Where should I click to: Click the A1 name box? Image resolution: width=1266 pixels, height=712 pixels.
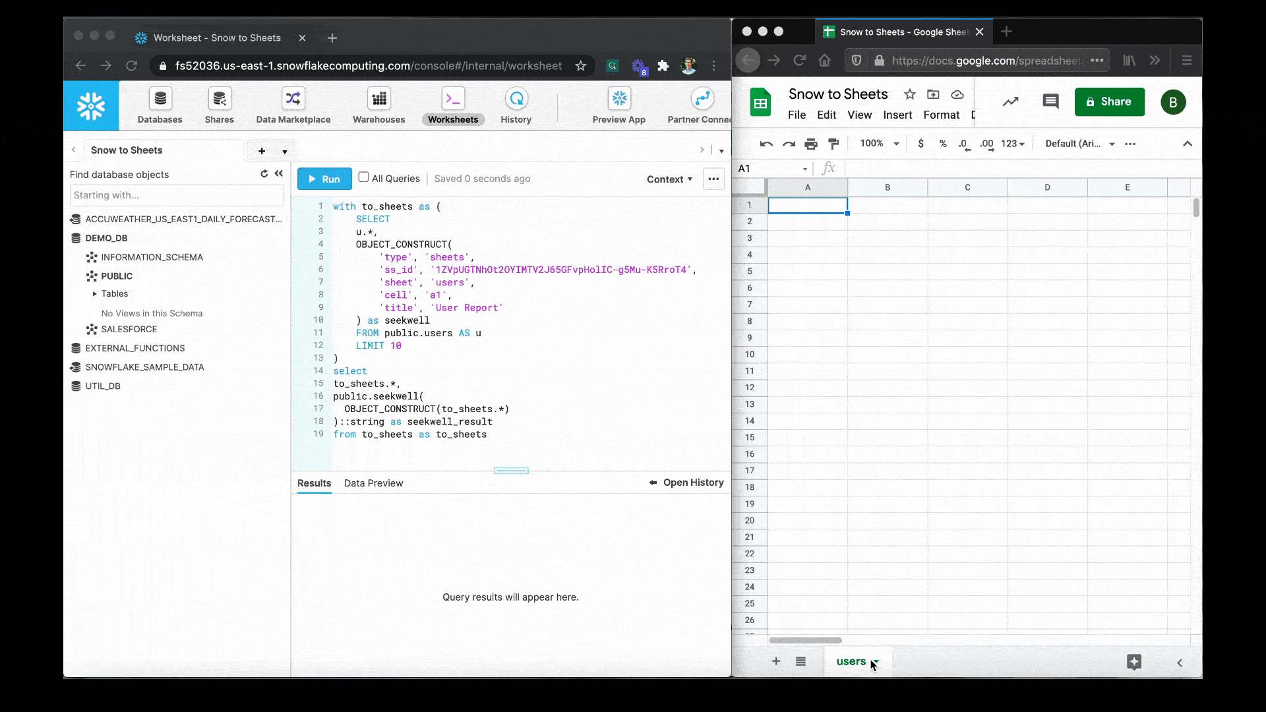765,168
